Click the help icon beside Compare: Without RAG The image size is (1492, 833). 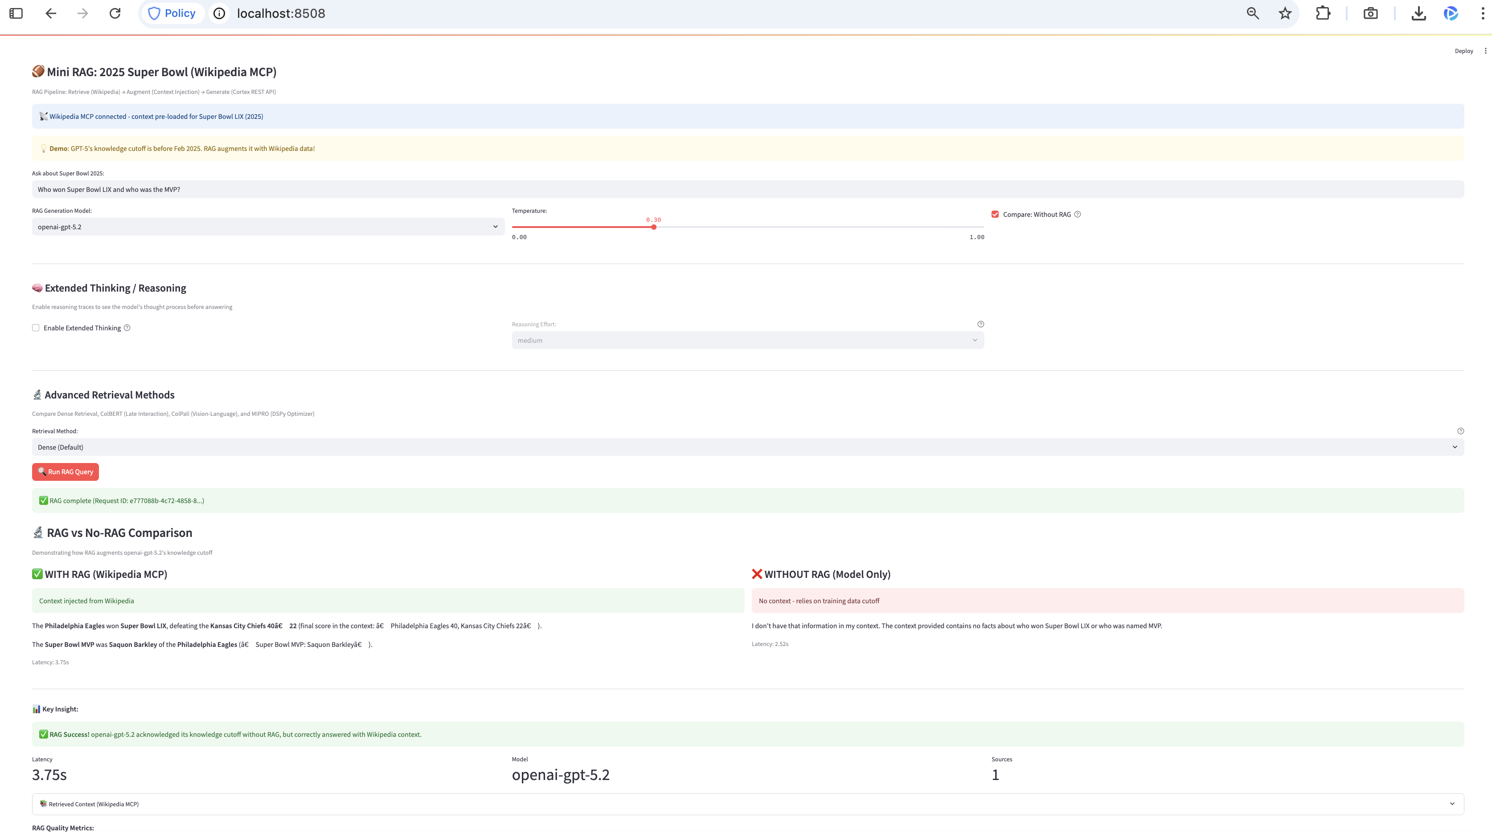[1077, 215]
